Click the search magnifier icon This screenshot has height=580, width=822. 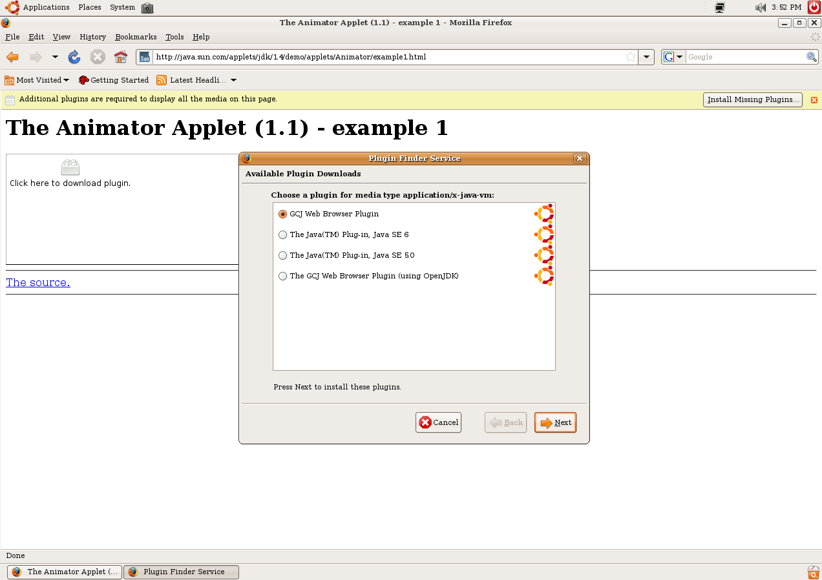[812, 57]
